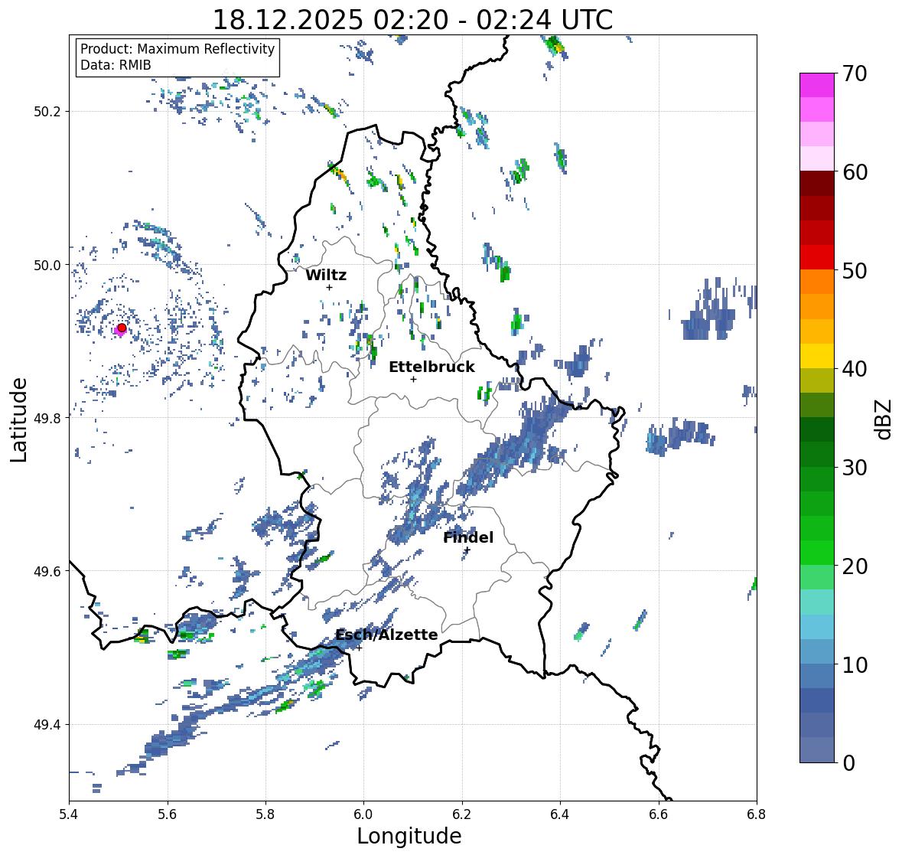This screenshot has width=902, height=855.
Task: Click the yellow band at 40 dBZ
Action: coord(817,356)
